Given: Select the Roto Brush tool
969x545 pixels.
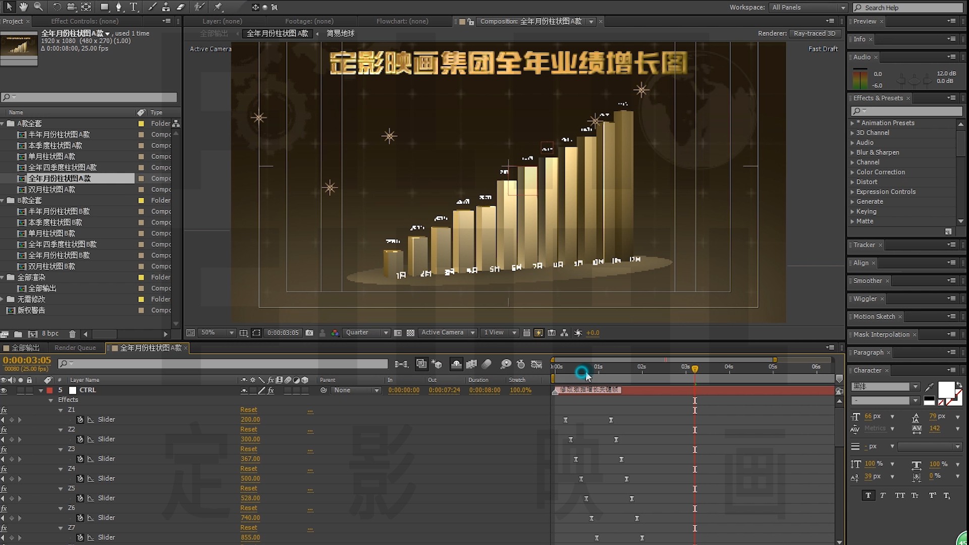Looking at the screenshot, I should (199, 7).
